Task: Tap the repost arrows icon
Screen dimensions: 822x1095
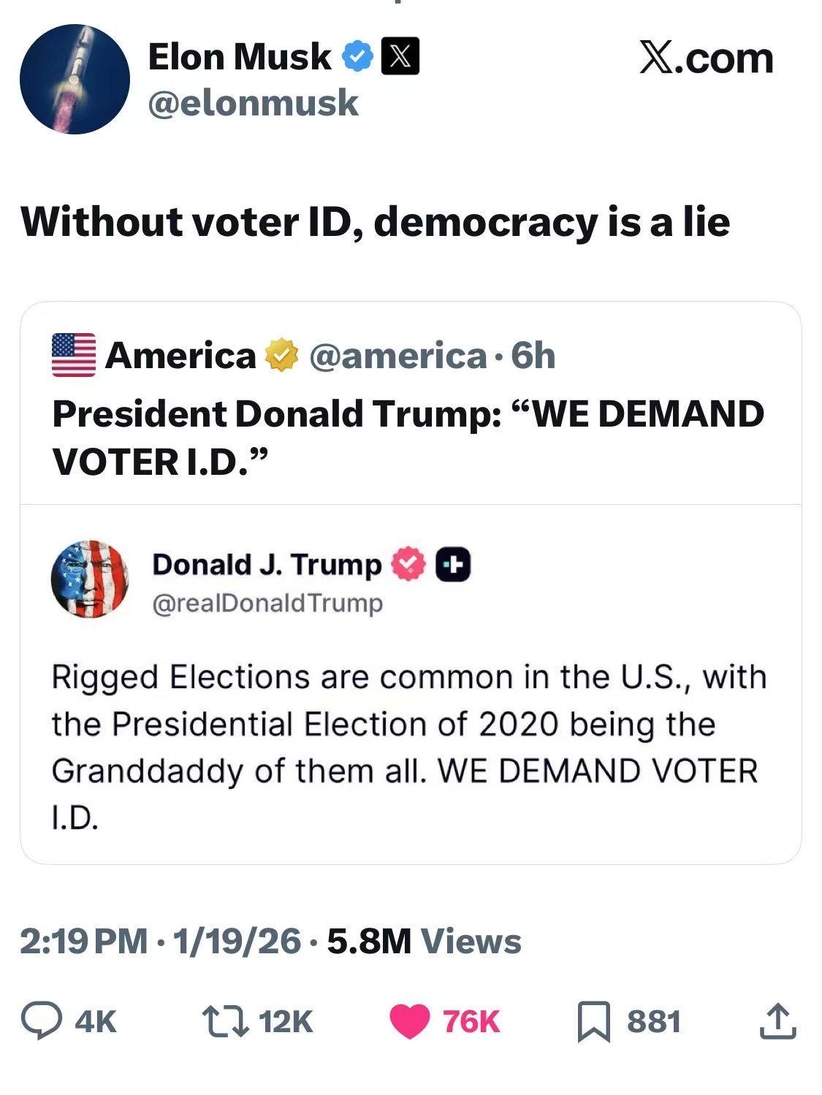Action: (x=223, y=1020)
